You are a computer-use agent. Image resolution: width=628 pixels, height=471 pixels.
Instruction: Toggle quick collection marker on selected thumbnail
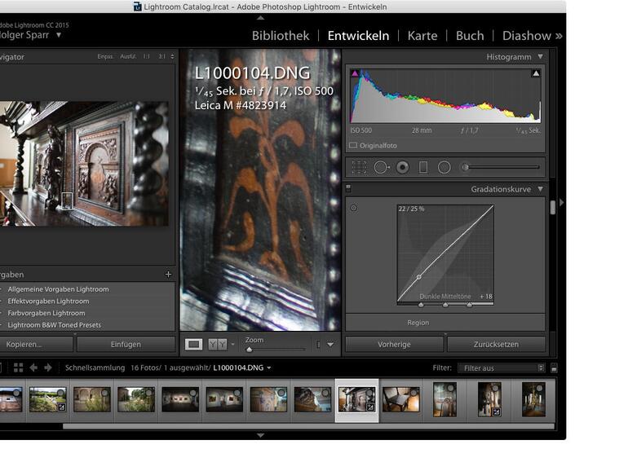click(369, 393)
